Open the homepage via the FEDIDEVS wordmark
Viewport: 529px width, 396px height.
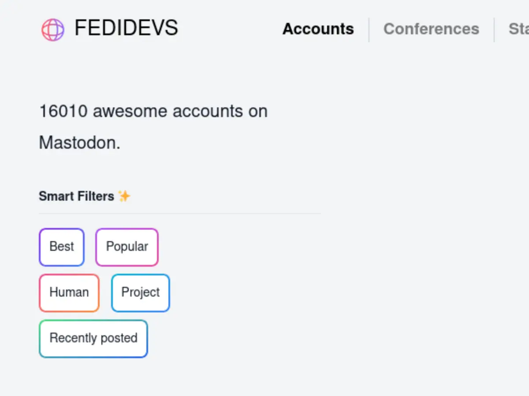(126, 28)
